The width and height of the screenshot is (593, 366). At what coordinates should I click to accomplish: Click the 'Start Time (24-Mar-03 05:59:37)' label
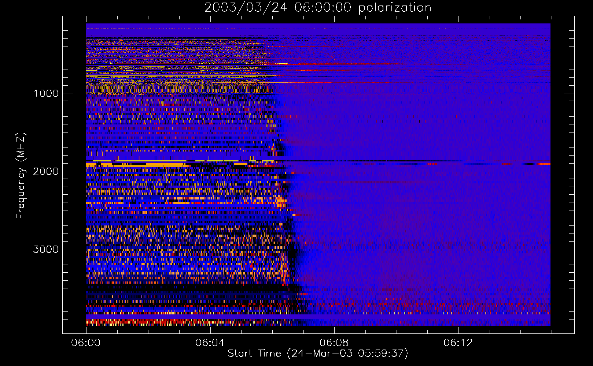318,354
